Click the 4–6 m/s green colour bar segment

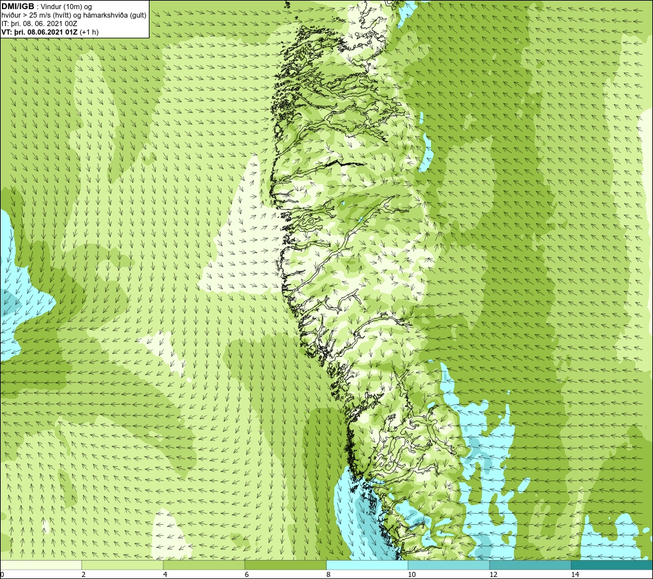[x=204, y=565]
